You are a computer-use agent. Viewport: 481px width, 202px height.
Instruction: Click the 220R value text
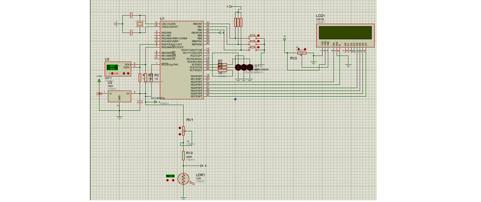tap(188, 157)
